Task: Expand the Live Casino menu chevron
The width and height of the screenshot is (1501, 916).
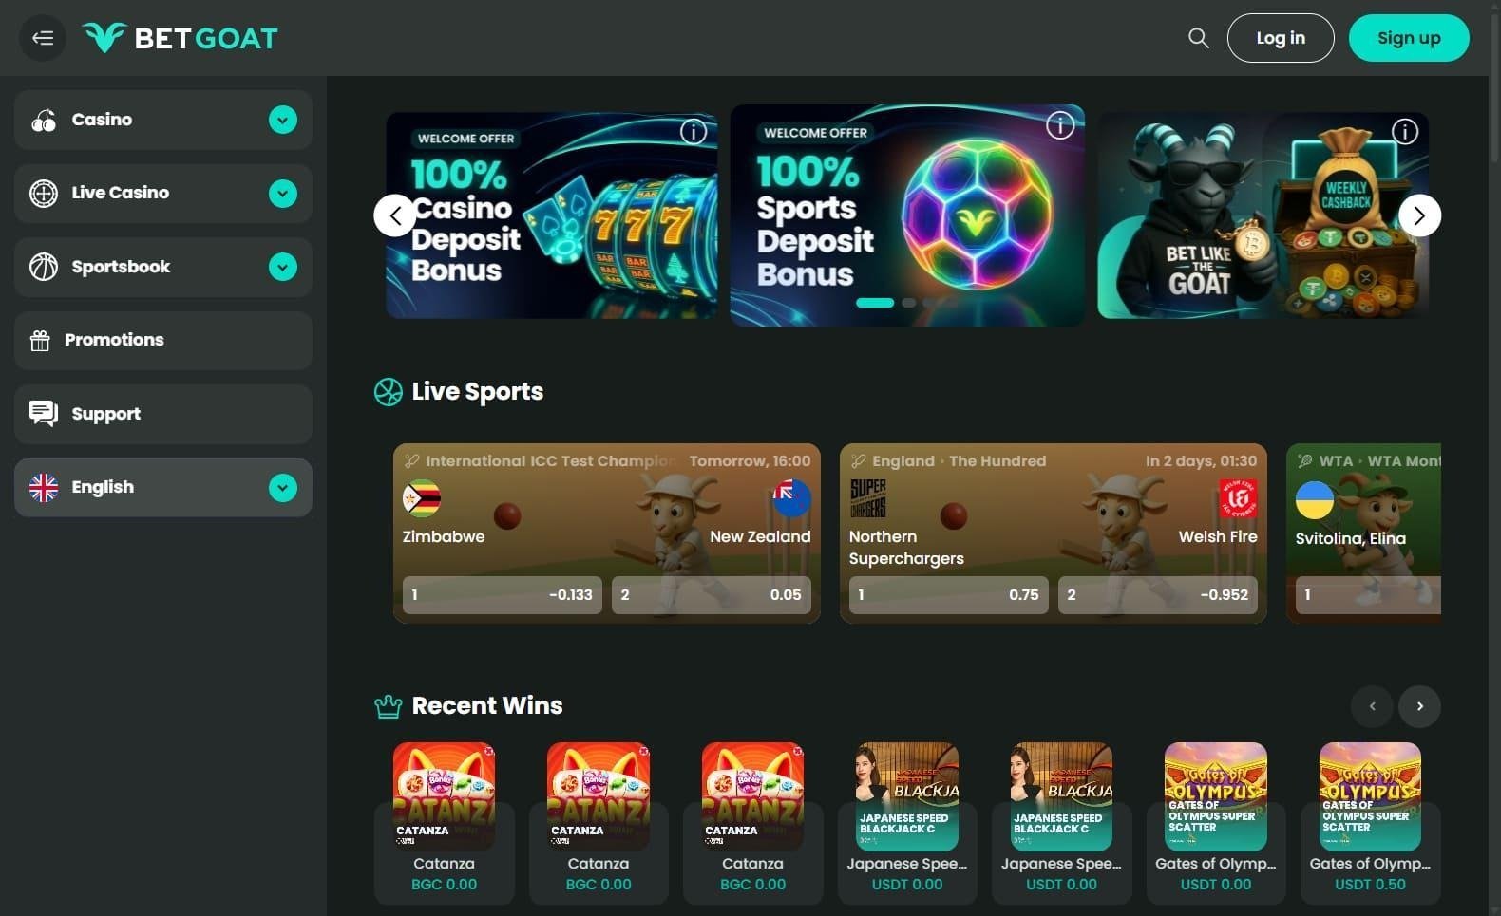Action: pos(283,194)
